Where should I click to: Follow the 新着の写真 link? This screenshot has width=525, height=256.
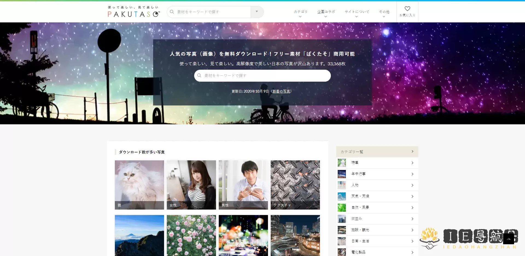281,91
